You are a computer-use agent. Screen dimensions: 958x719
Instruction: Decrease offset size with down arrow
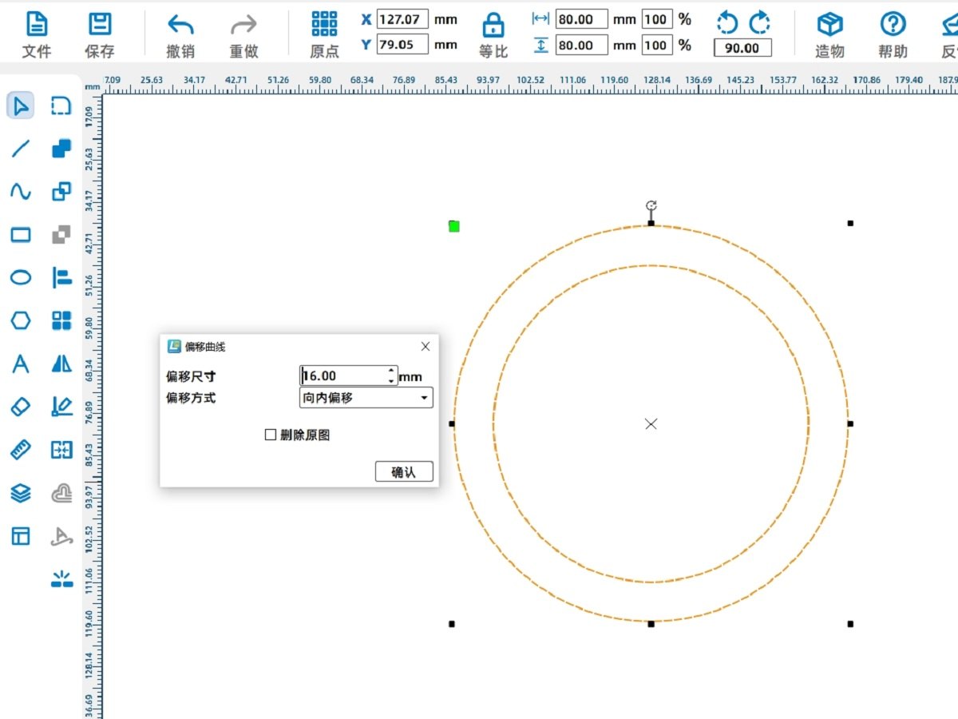pos(391,381)
